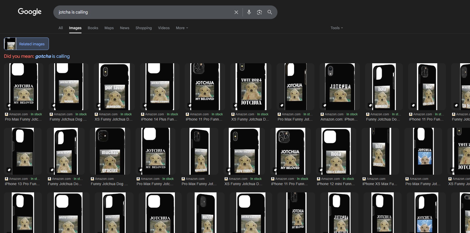The width and height of the screenshot is (470, 233).
Task: Click Amazon.com source above 'iPhone 14 Plus Fun...'
Action: 155,114
